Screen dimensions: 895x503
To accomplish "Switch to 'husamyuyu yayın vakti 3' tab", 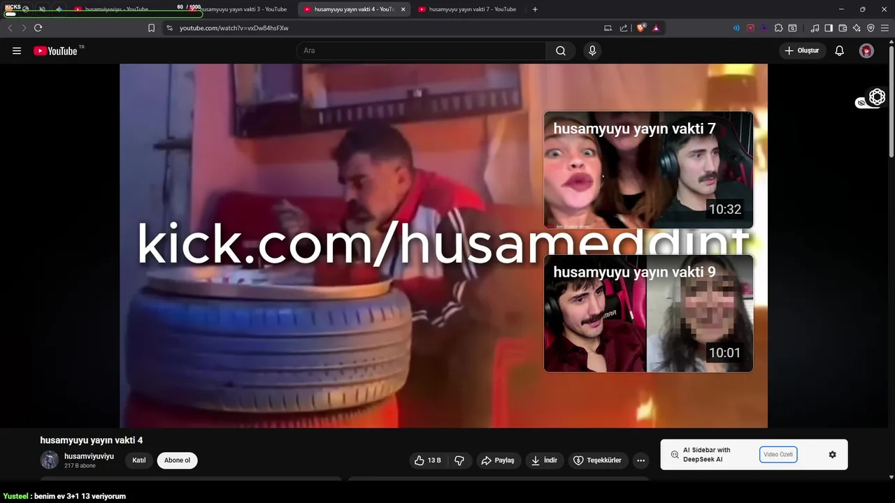I will coord(241,9).
